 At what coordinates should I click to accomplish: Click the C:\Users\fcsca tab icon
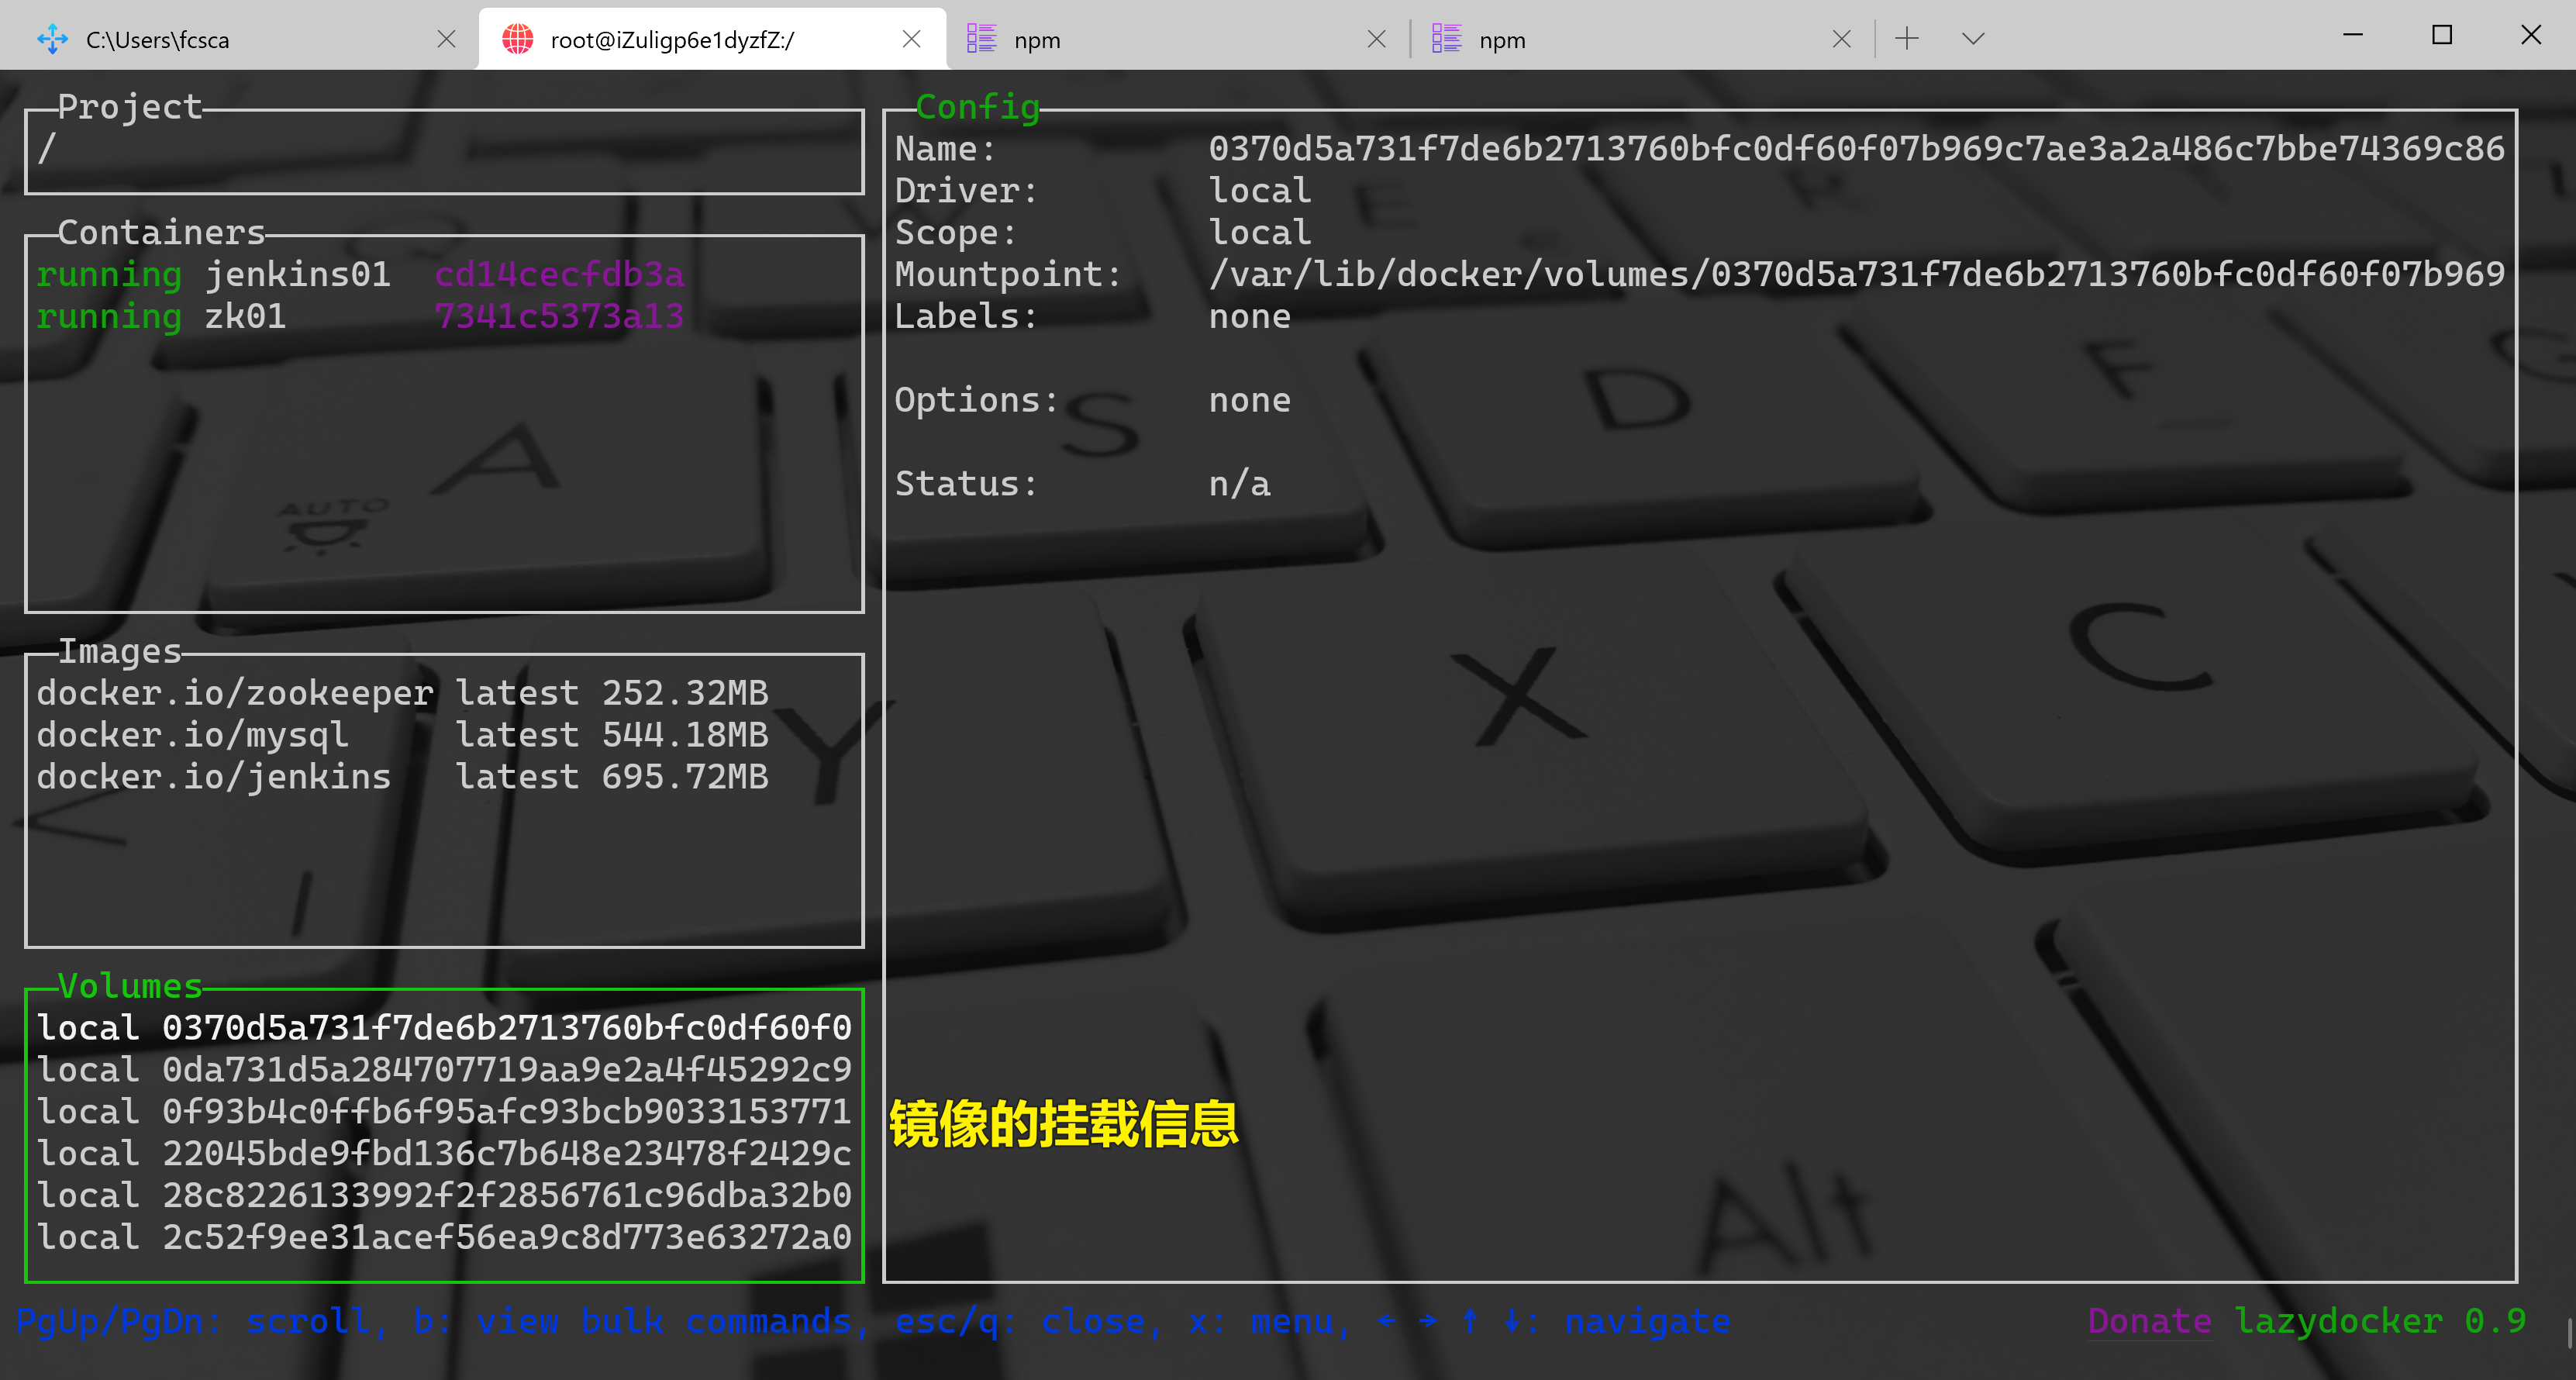point(52,39)
